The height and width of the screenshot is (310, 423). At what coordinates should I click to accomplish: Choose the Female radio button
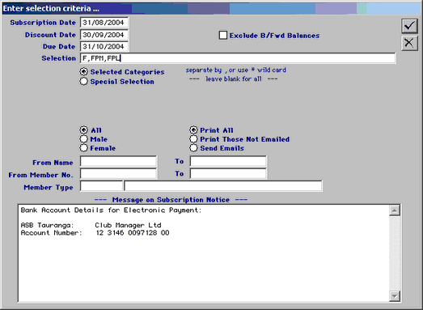83,148
